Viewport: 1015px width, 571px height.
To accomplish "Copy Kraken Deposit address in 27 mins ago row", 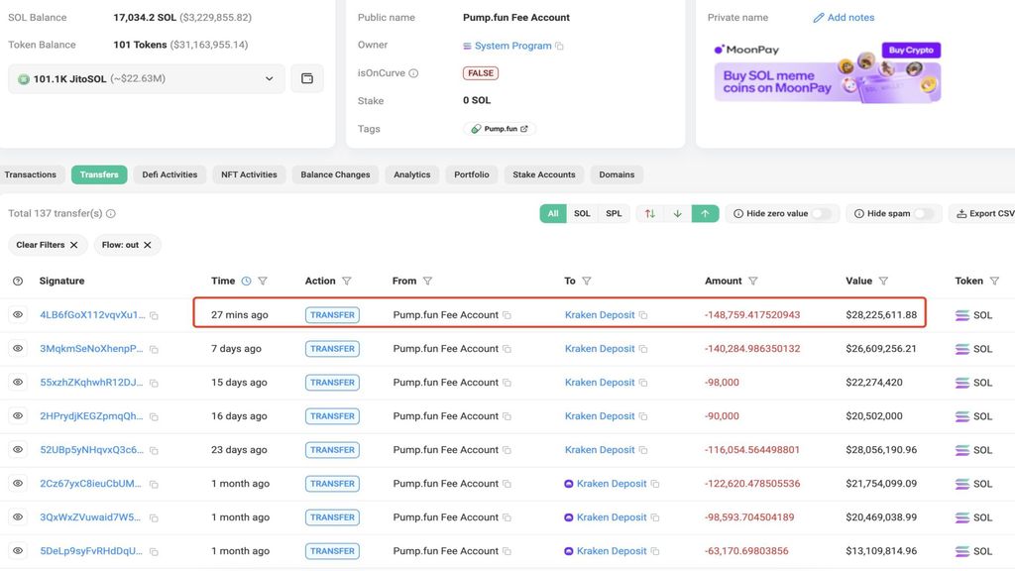I will [643, 315].
